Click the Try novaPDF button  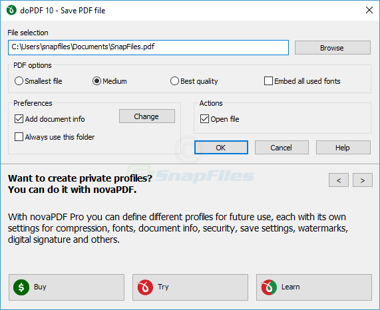(x=190, y=287)
